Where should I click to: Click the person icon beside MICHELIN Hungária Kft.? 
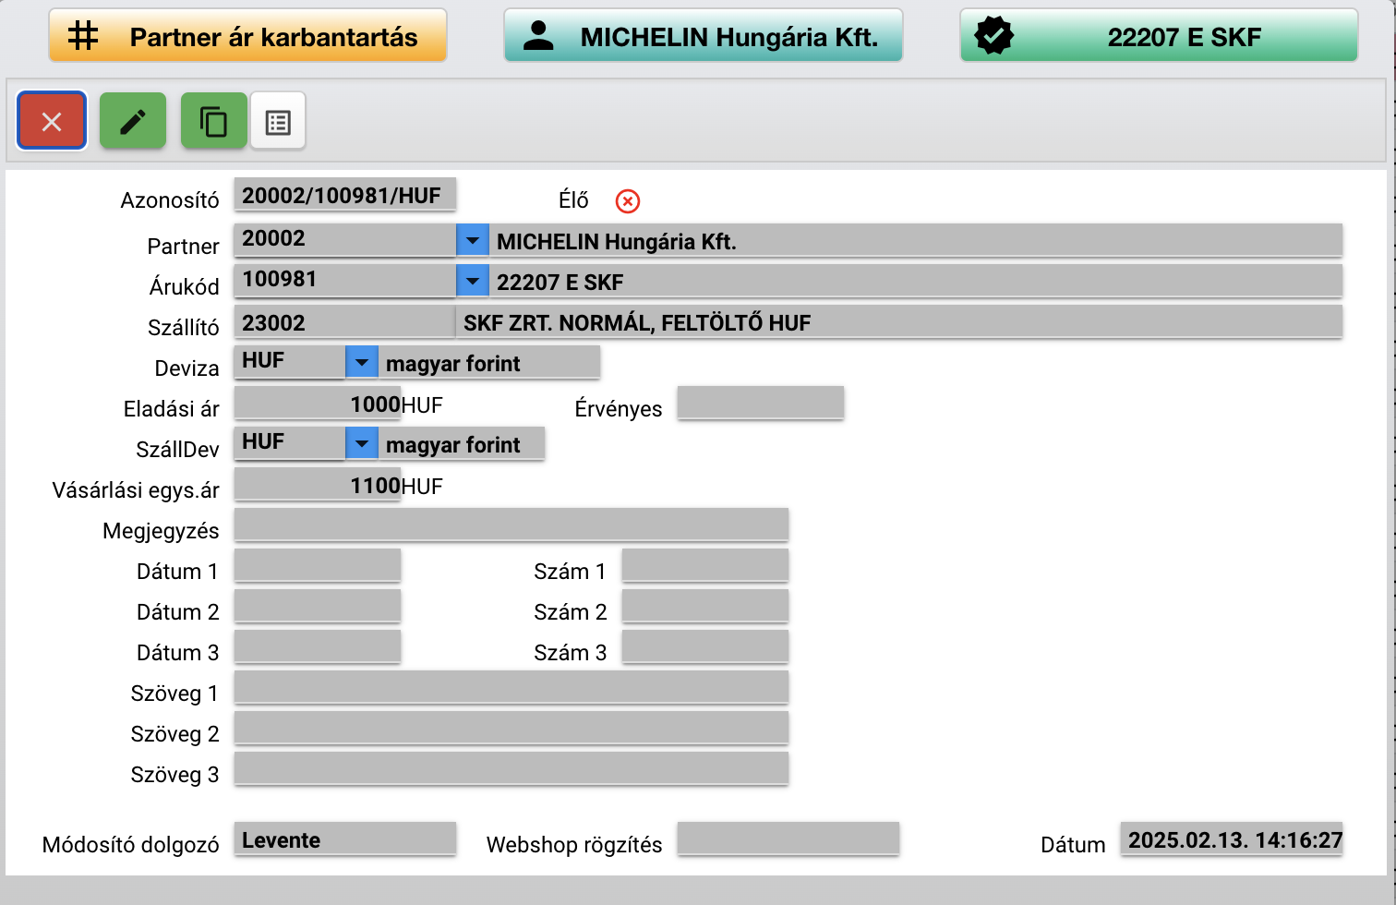(x=538, y=36)
